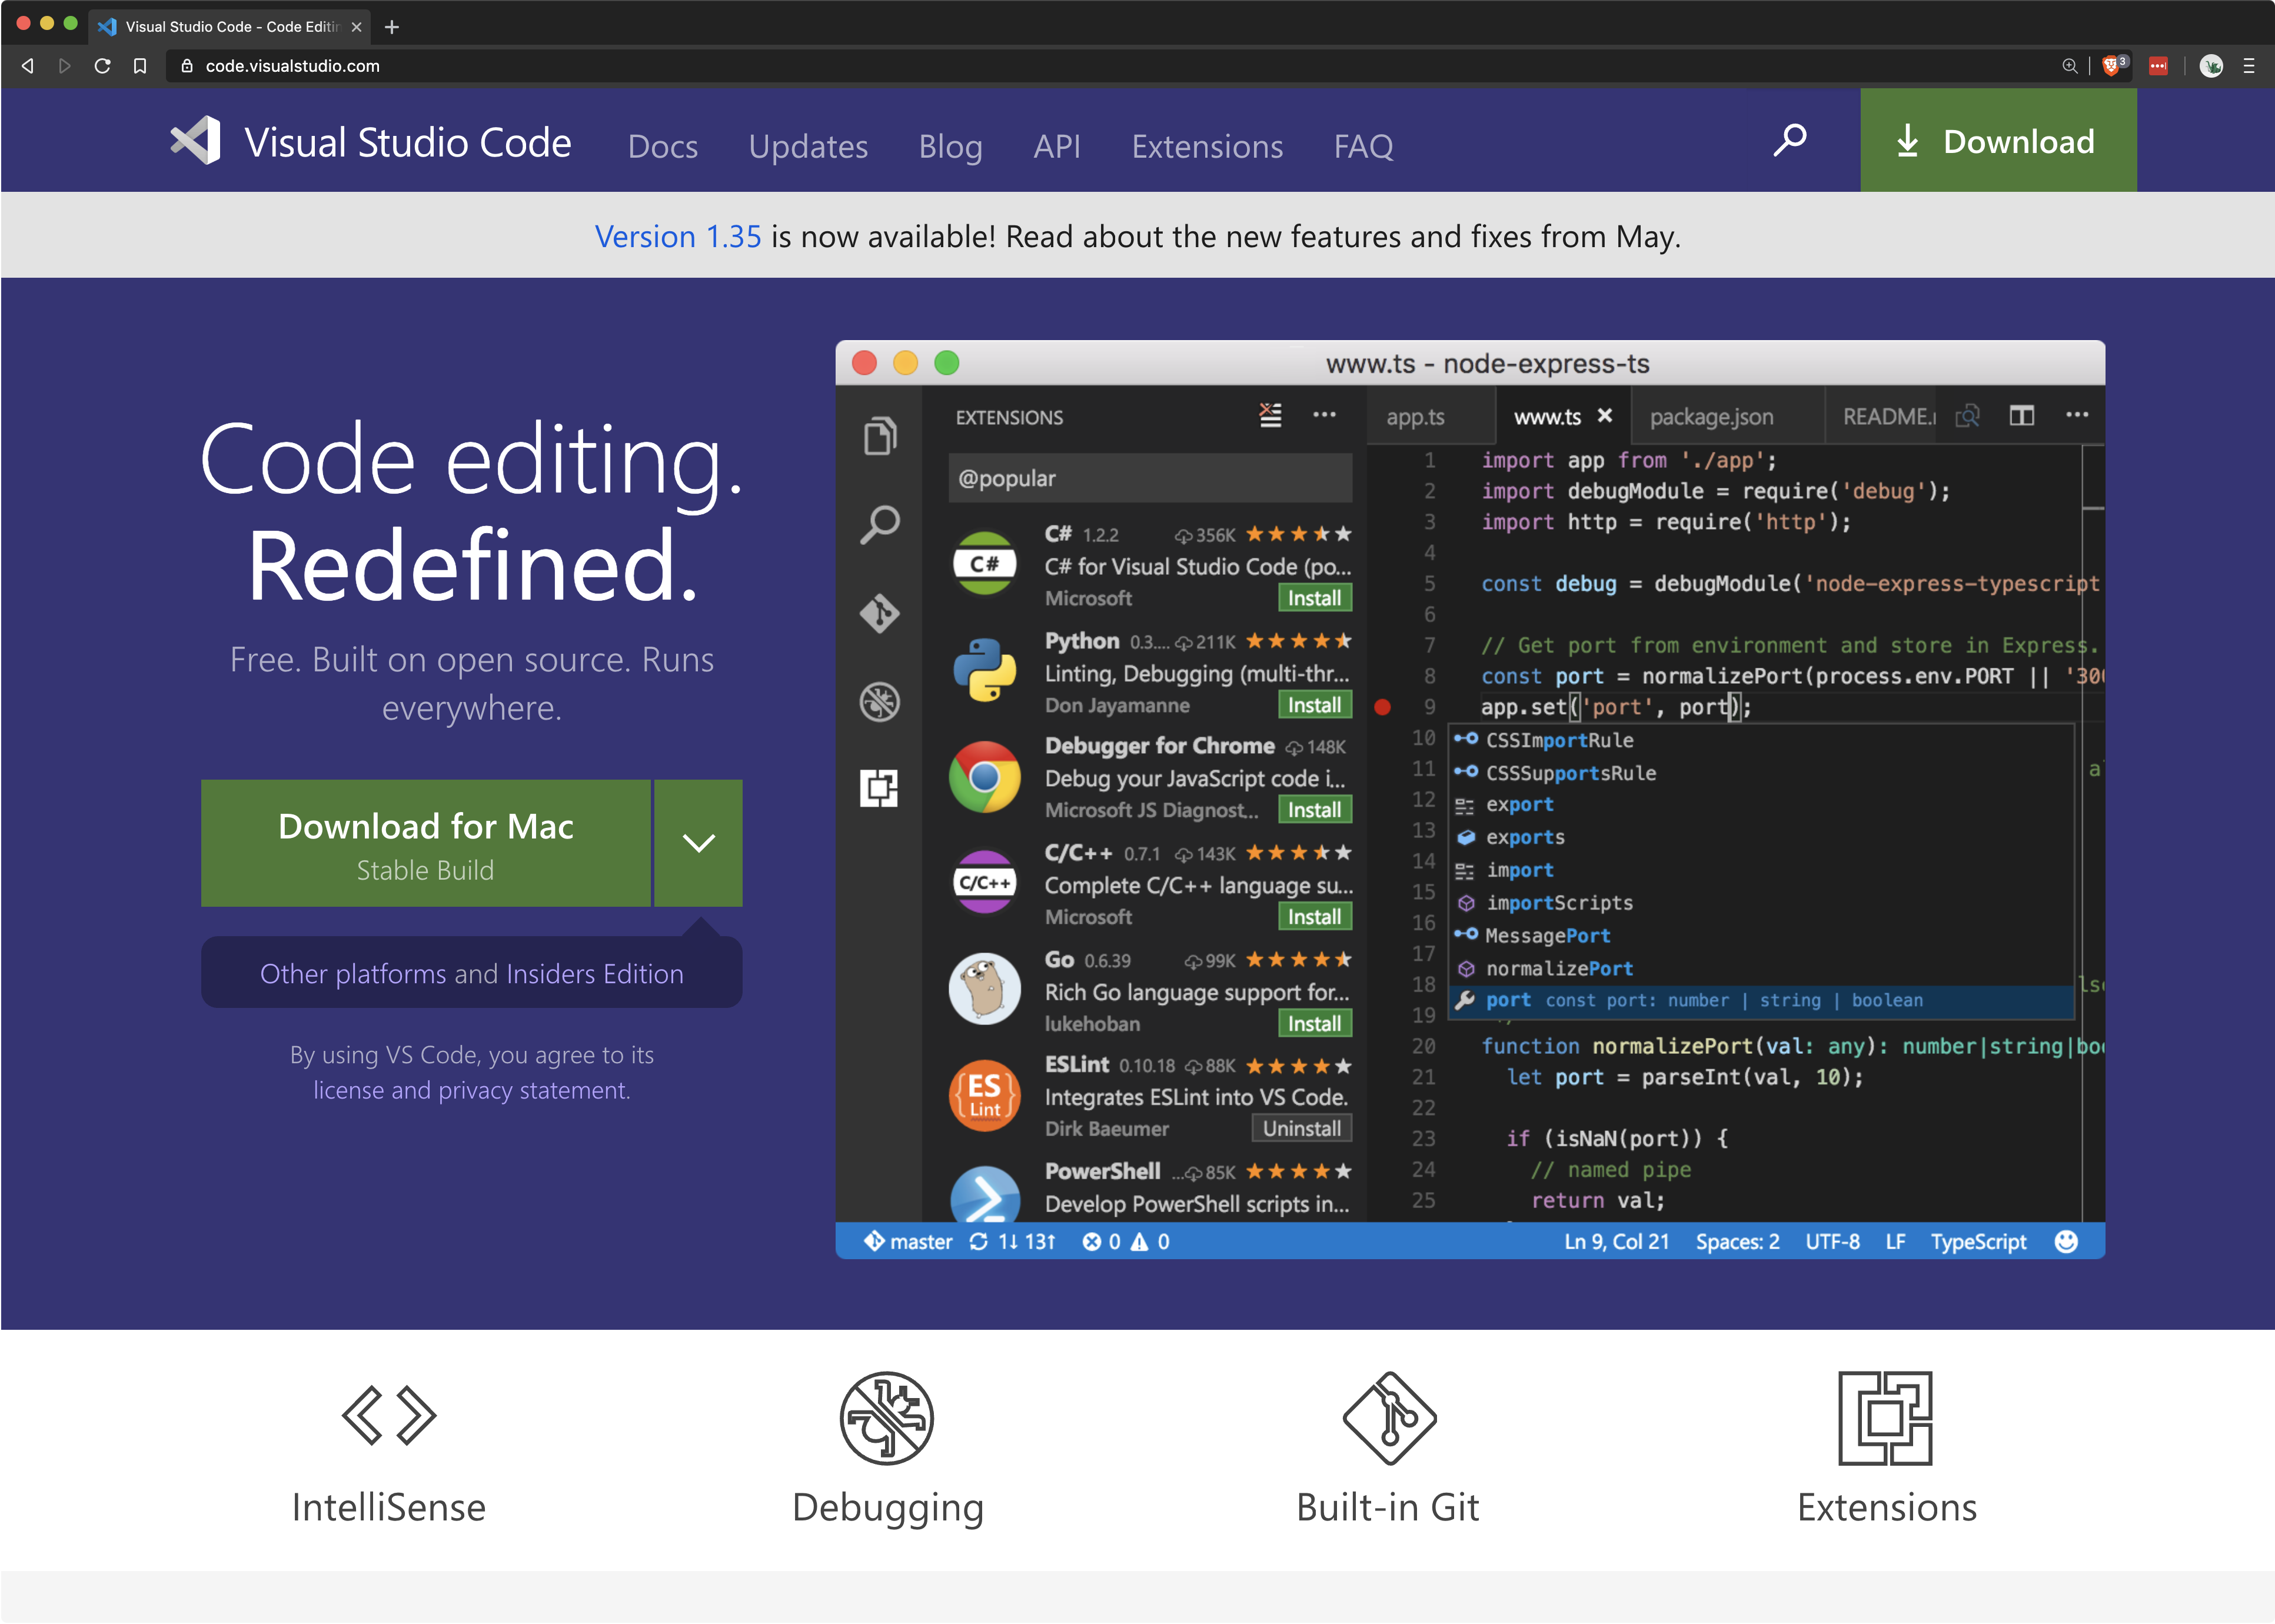Select the Search icon in the activity bar

(880, 523)
